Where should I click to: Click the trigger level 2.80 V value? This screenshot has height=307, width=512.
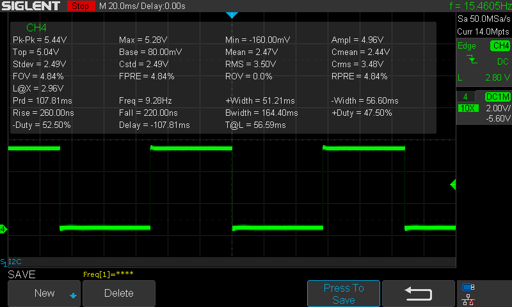[497, 77]
